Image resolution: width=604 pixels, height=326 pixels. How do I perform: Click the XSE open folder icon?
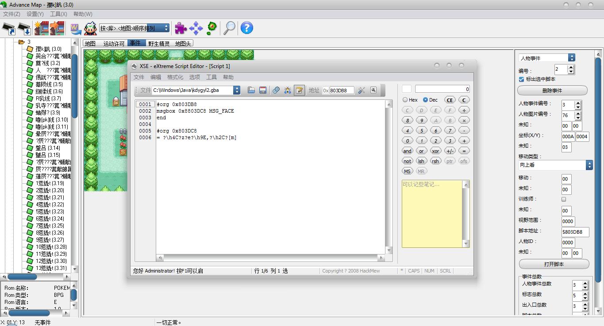[x=251, y=90]
